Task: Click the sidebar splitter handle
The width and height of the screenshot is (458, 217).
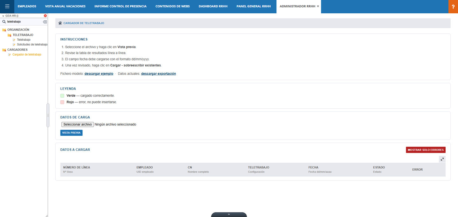Action: [48, 115]
